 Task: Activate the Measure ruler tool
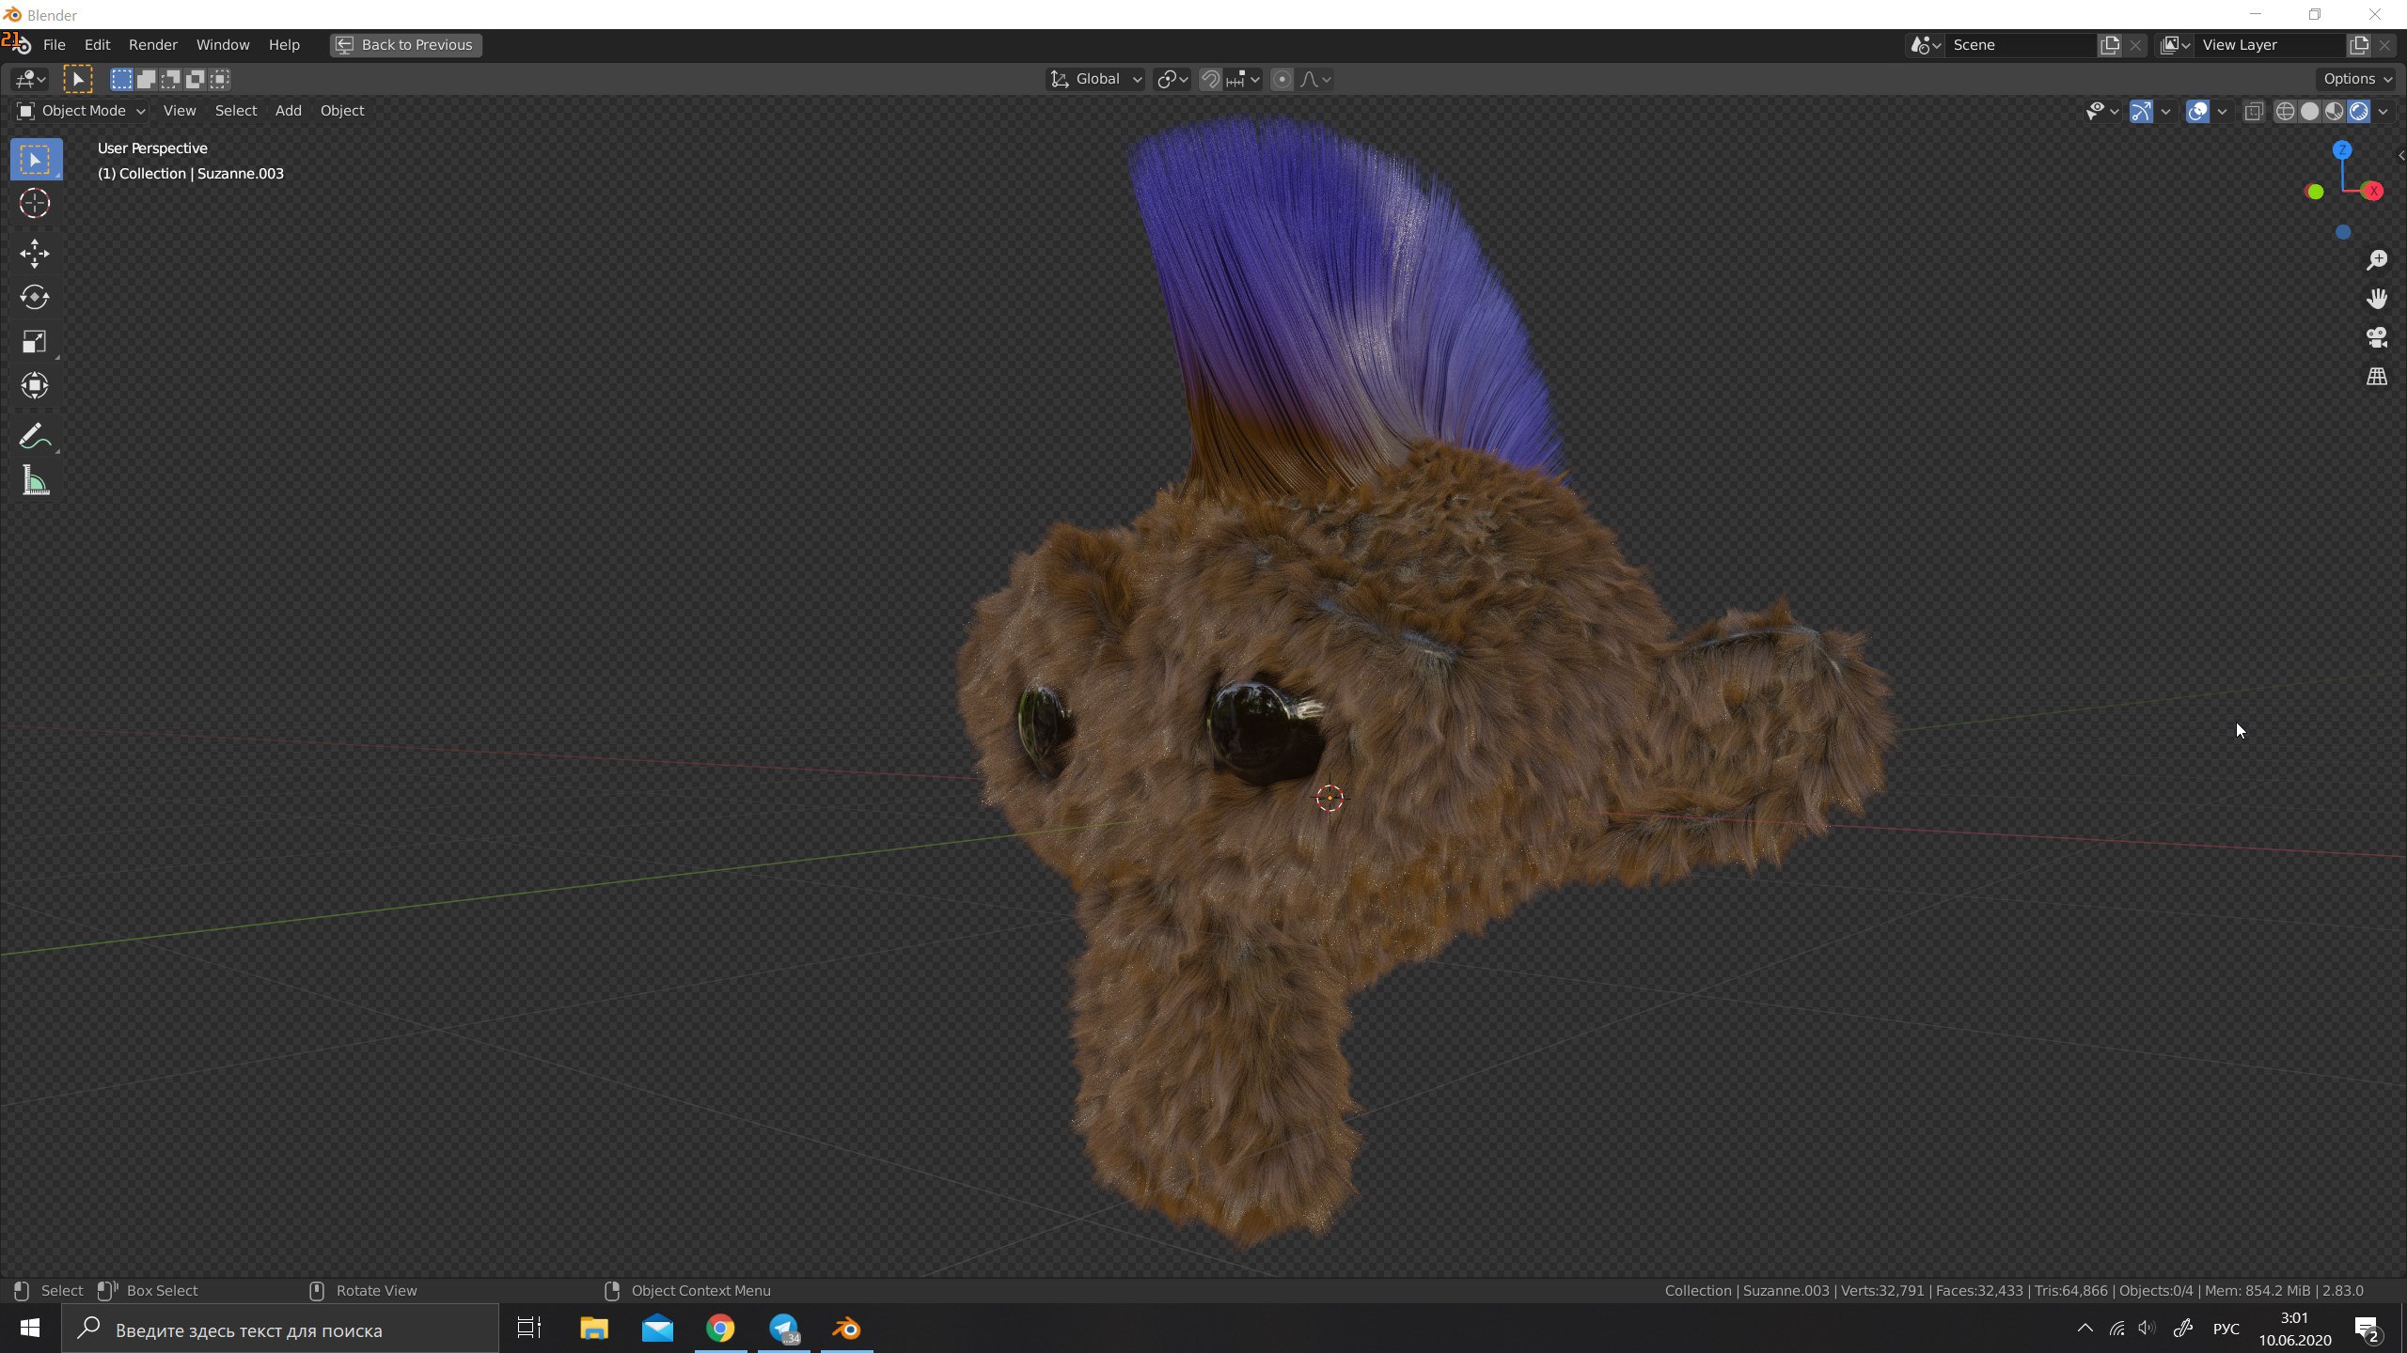pos(35,481)
